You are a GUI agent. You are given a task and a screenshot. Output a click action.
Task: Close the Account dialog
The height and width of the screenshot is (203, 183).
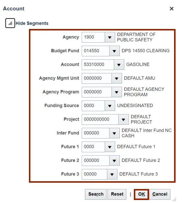point(172,9)
